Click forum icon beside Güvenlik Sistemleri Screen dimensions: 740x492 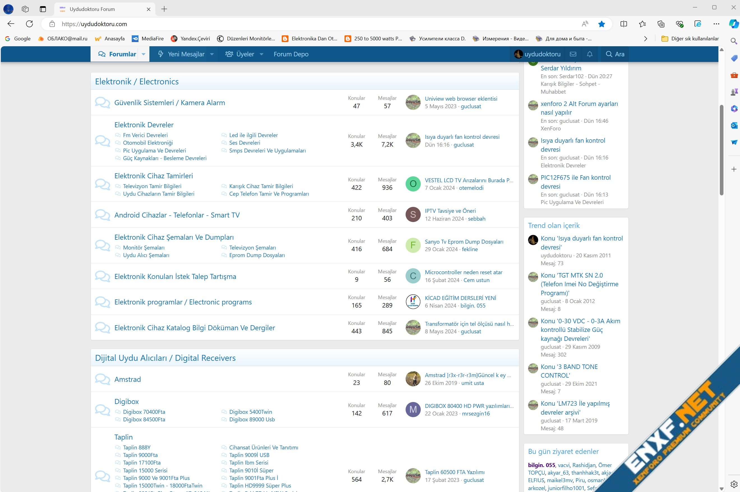[x=102, y=103]
